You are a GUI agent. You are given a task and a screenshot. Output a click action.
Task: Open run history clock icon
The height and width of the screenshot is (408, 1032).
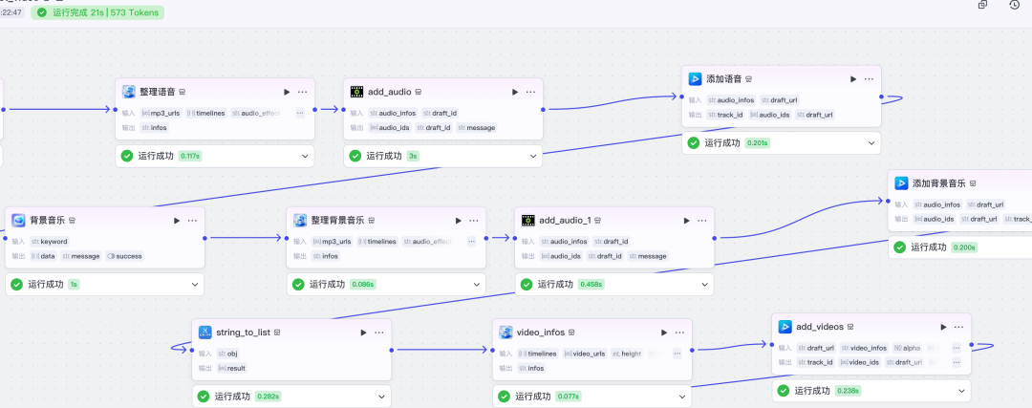(x=1014, y=6)
